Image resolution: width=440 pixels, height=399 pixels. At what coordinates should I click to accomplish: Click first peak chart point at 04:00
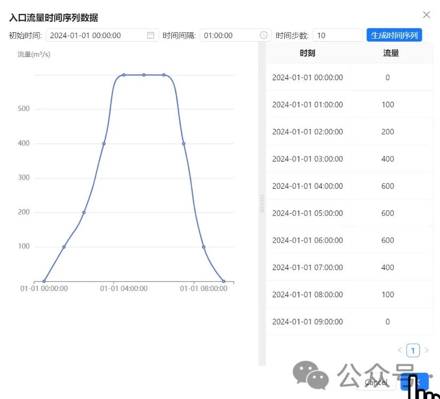click(124, 75)
